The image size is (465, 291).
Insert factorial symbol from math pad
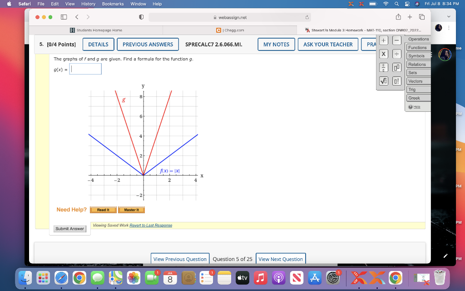[397, 81]
